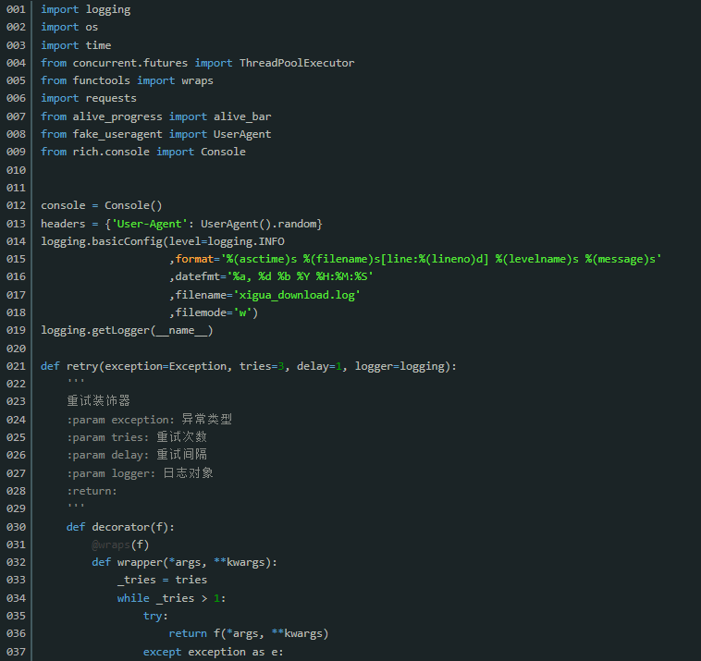Click the 'retry' function name on line 021

(x=82, y=366)
